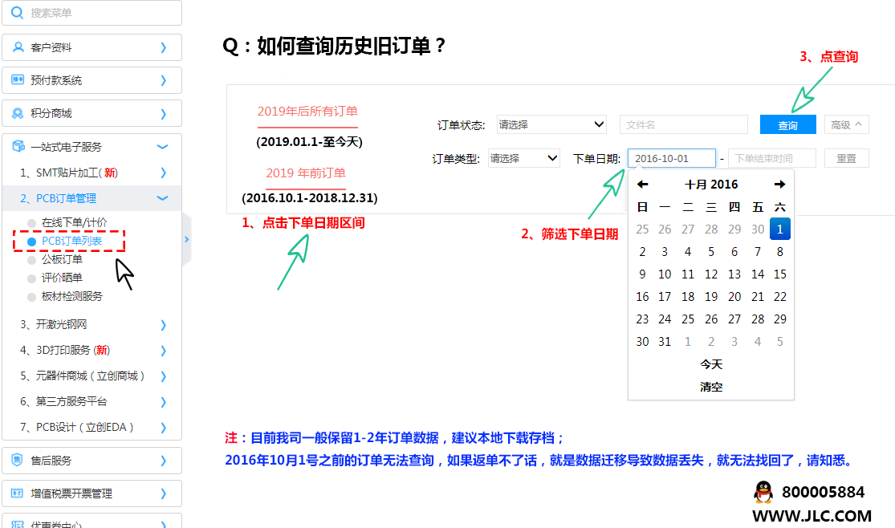Click 清空 in the calendar
Image resolution: width=895 pixels, height=528 pixels.
click(711, 387)
